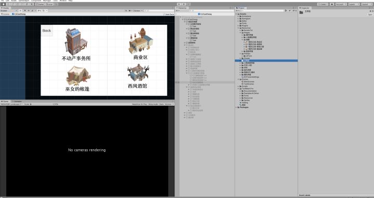Click the Open button in Inspector

[370, 15]
